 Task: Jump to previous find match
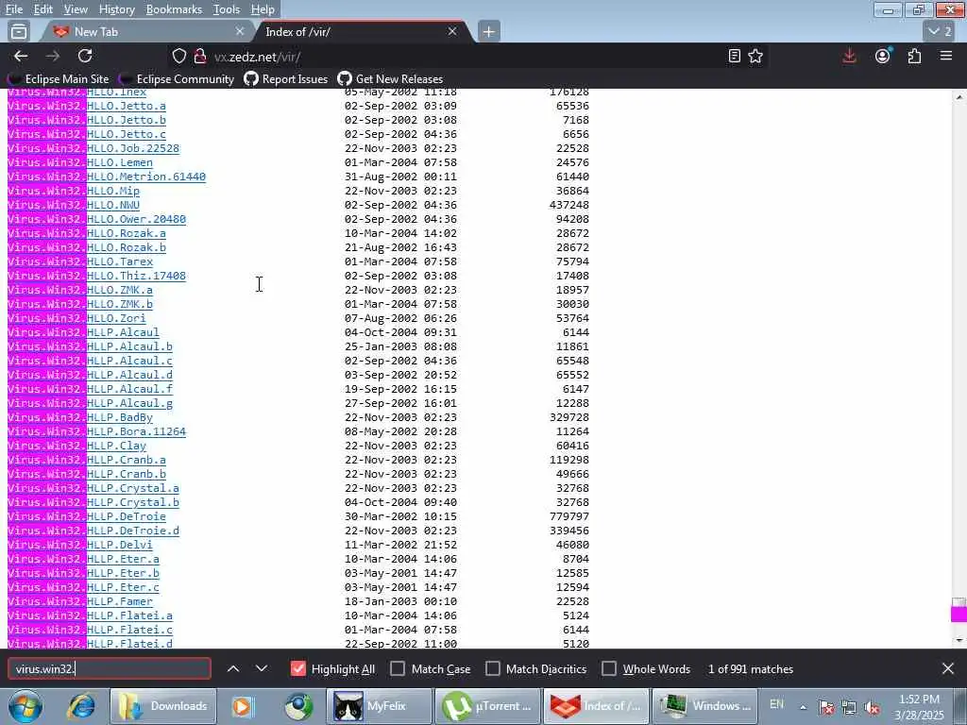click(x=233, y=669)
